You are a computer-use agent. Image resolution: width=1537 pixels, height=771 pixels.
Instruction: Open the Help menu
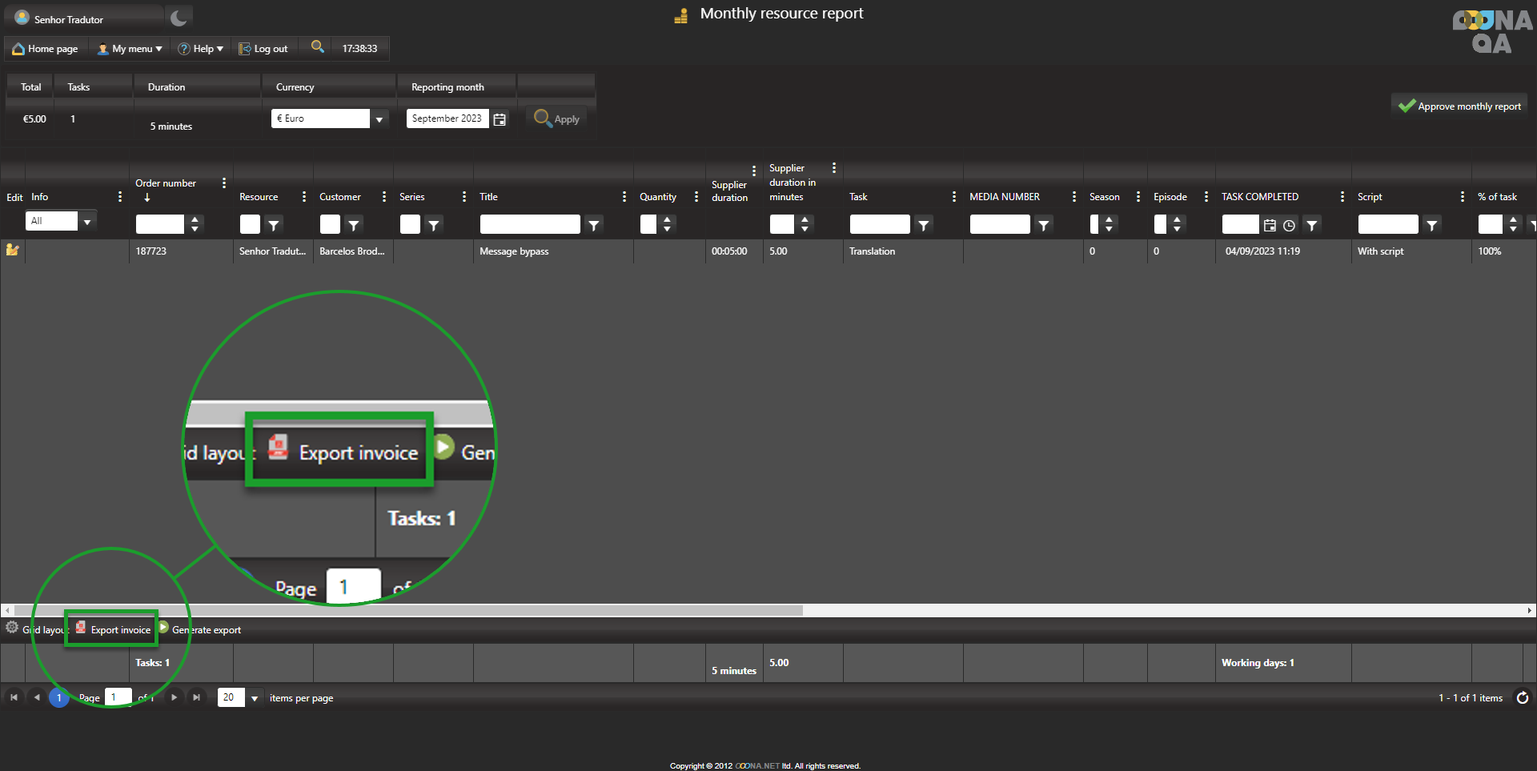click(200, 49)
